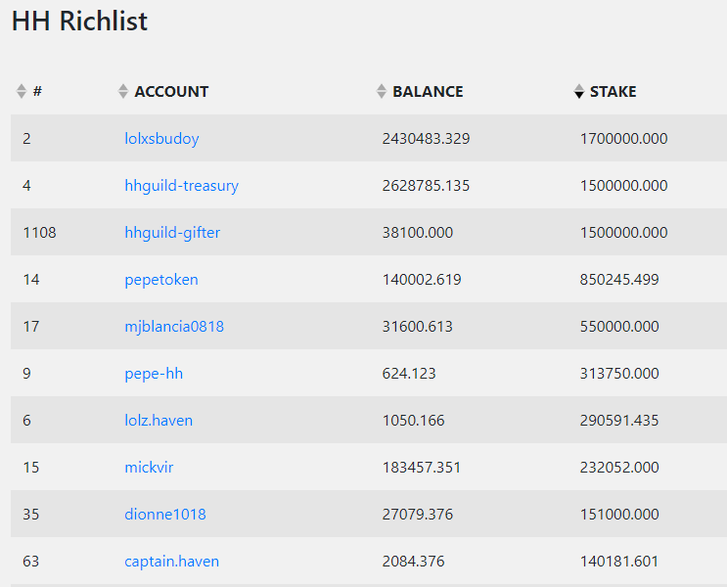Screen dimensions: 727x587
Task: Sort by rank number column arrows
Action: (22, 91)
